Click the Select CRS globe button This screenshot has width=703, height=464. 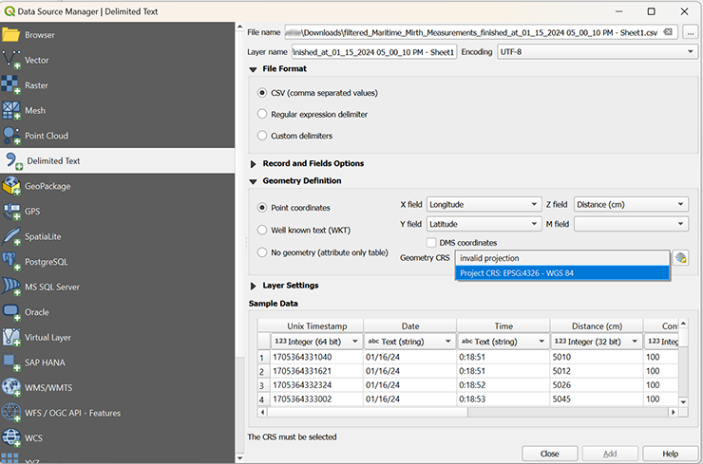click(x=680, y=258)
